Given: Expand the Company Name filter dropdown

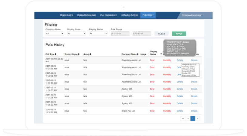Looking at the screenshot, I should (x=55, y=34).
